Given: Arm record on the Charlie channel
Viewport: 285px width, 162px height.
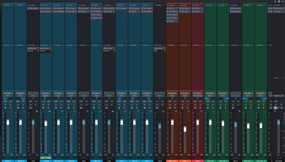Looking at the screenshot, I should pyautogui.click(x=43, y=108).
